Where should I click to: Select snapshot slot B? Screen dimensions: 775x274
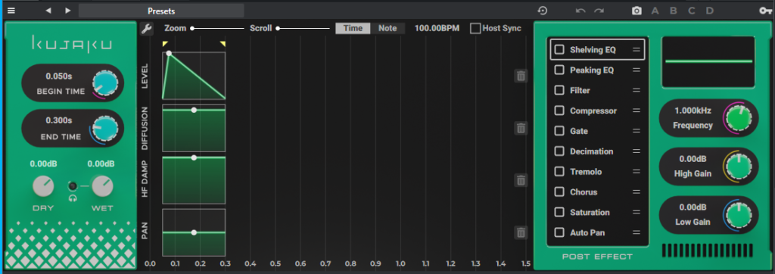click(x=673, y=11)
